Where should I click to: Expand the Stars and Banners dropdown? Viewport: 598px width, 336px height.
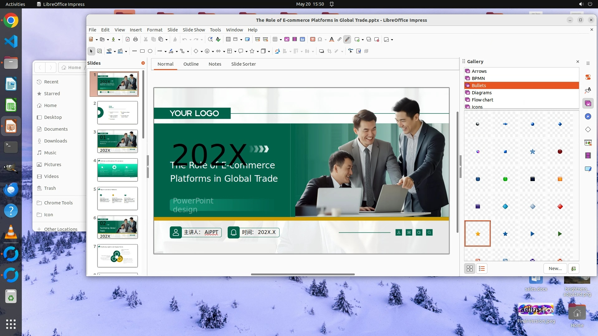[258, 52]
